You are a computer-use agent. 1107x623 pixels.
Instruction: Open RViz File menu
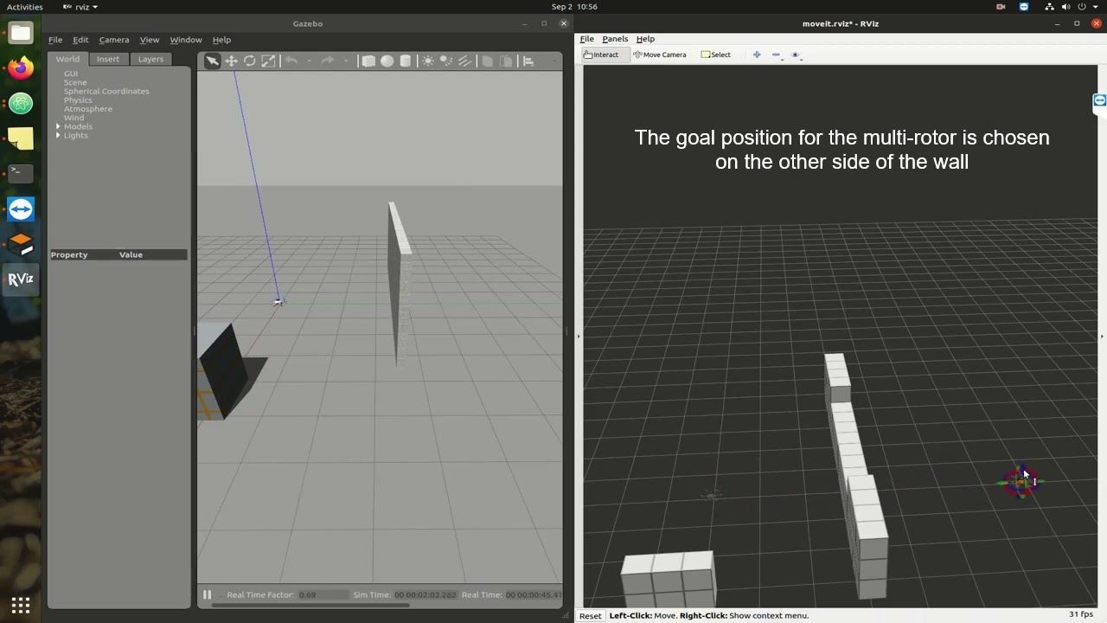(x=587, y=39)
